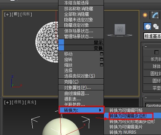Click the ViewCube compass ring
This screenshot has width=161, height=135.
120,35
